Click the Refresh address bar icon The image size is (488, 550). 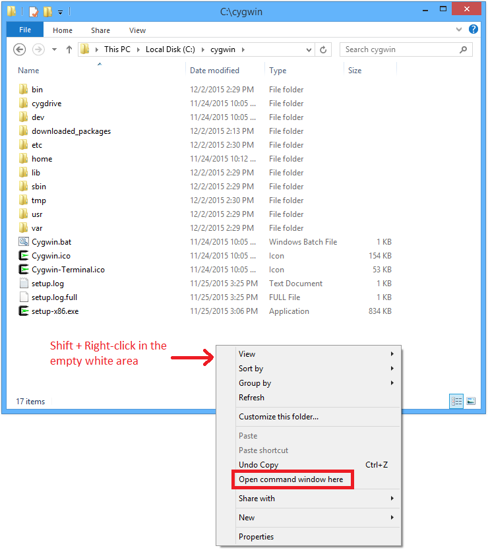(323, 49)
